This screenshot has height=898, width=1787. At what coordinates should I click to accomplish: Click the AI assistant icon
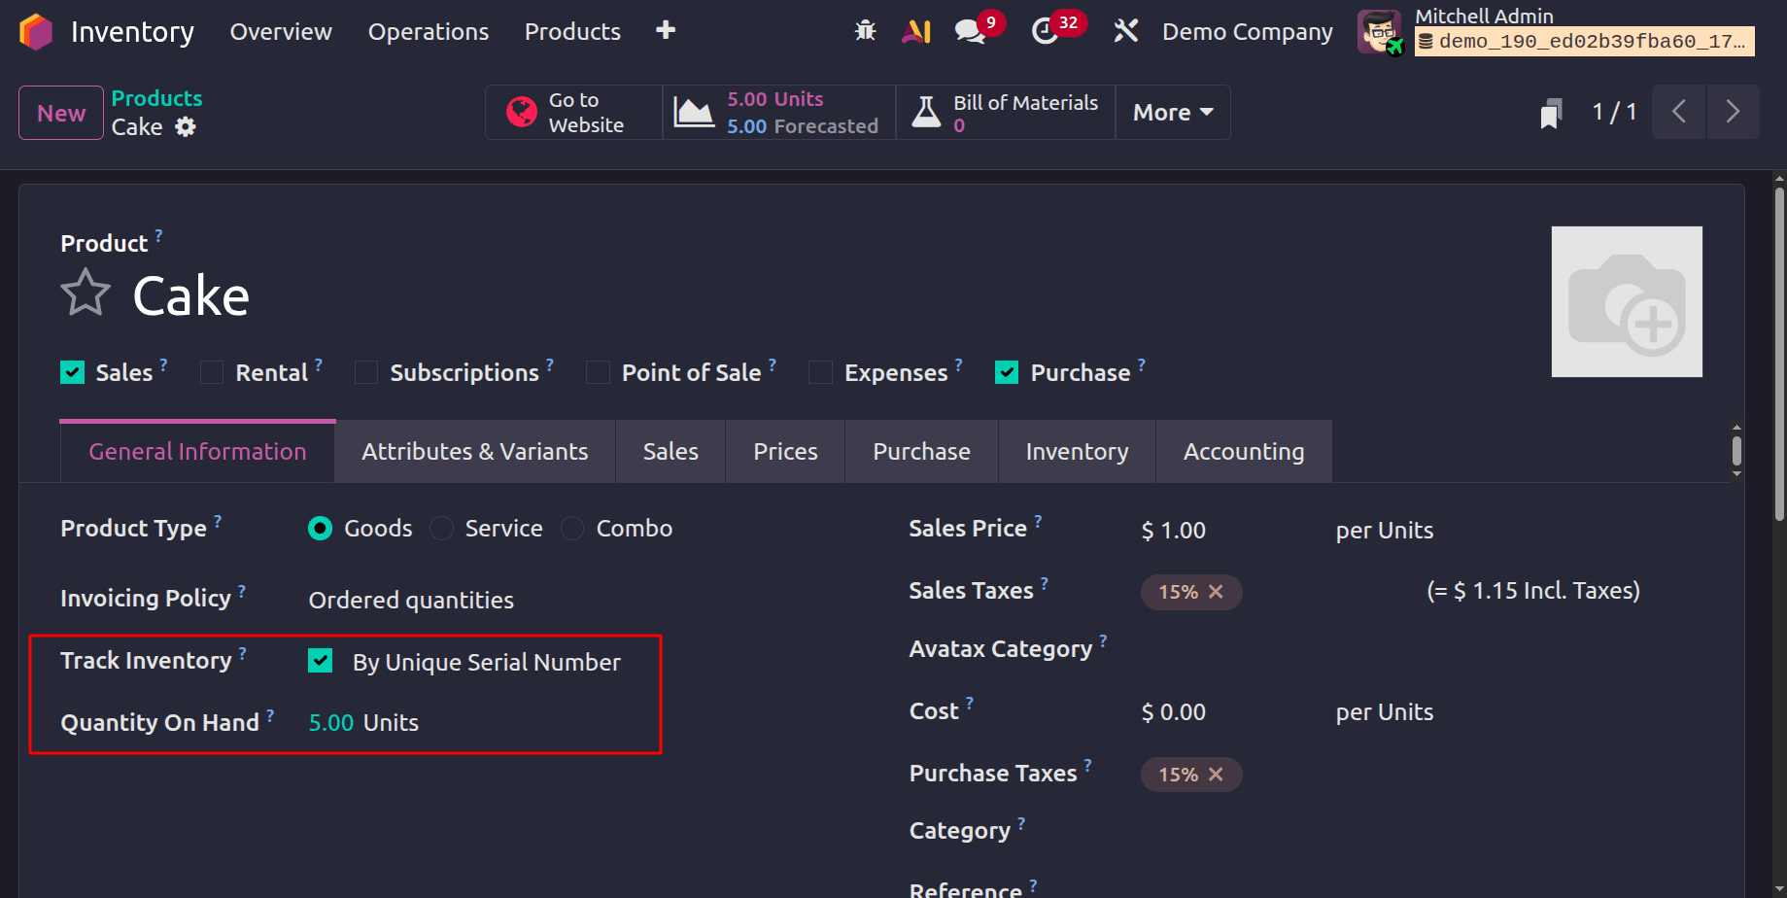click(914, 30)
